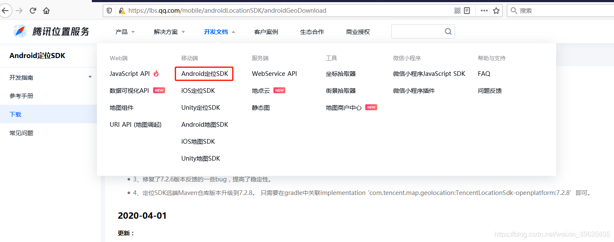This screenshot has height=242, width=614.
Task: Open the tracking protection shield icon
Action: (109, 11)
